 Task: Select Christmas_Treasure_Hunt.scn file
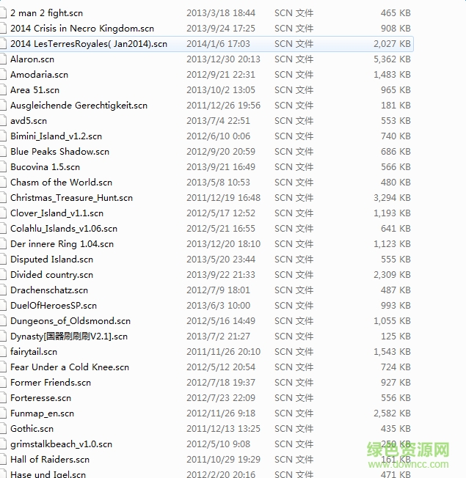(x=71, y=198)
